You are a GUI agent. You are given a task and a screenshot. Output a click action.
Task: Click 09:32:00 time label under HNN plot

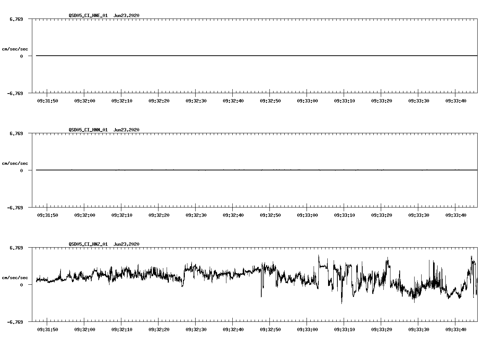pyautogui.click(x=85, y=215)
